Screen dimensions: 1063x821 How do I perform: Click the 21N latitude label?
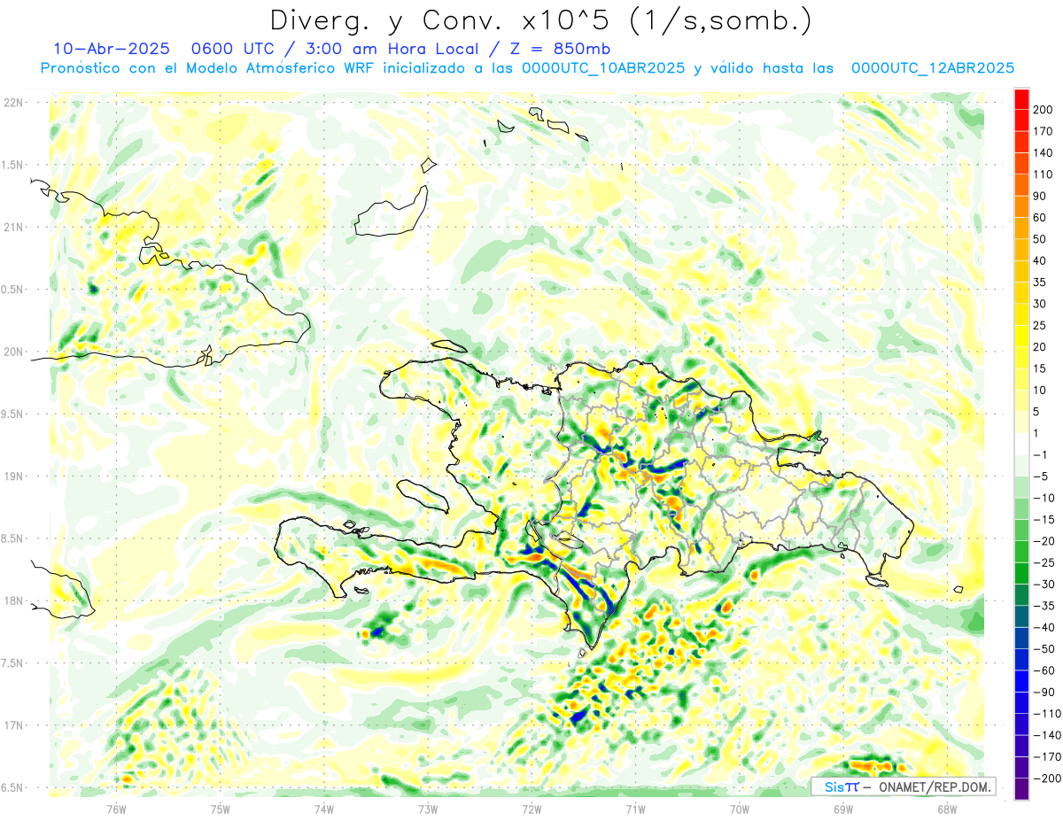point(13,228)
